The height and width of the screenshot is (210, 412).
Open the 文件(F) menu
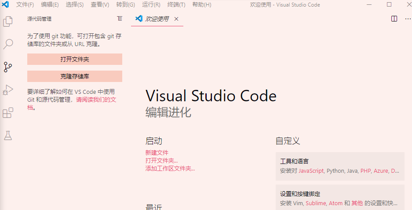25,5
